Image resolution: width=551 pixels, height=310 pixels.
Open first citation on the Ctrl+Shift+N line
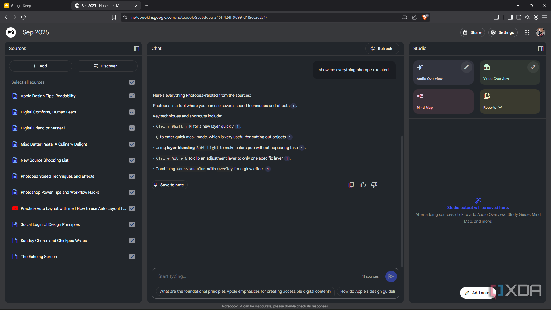click(x=238, y=127)
